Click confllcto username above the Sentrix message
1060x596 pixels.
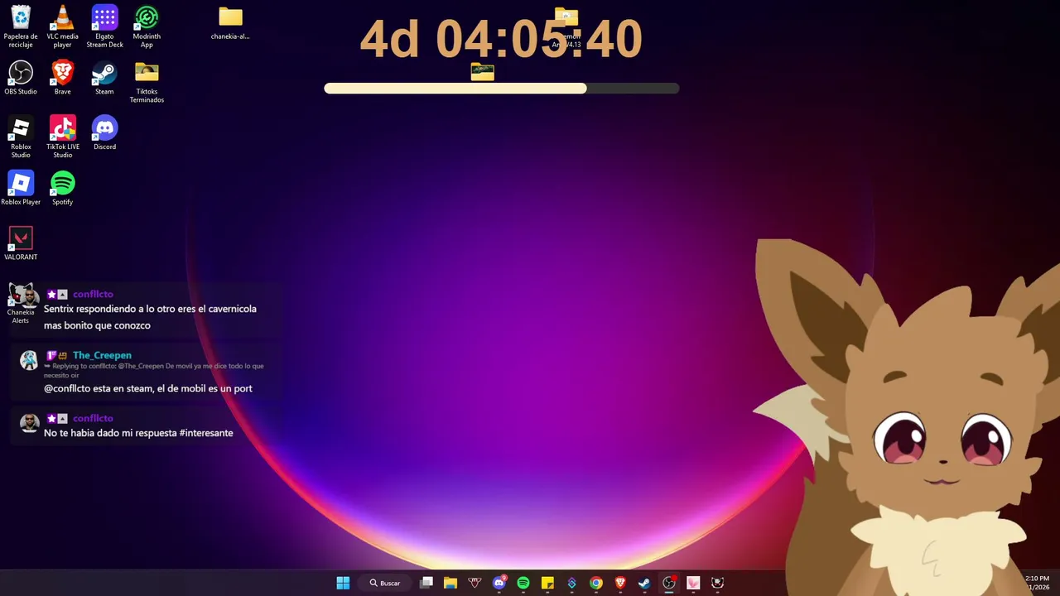click(93, 294)
